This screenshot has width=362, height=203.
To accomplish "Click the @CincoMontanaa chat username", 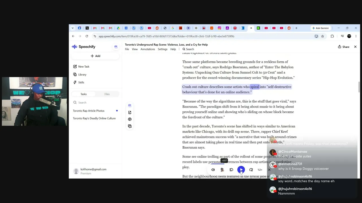I will pos(292,152).
